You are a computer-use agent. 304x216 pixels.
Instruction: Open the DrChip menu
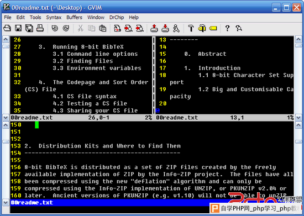[x=117, y=18]
